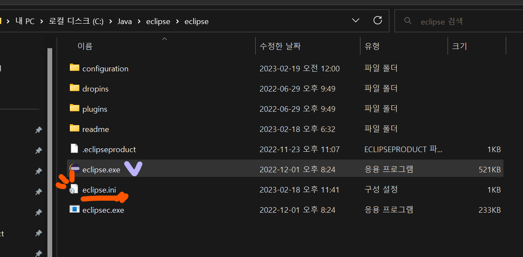The height and width of the screenshot is (257, 523).
Task: Click the .eclipseproduct file icon
Action: [x=75, y=149]
